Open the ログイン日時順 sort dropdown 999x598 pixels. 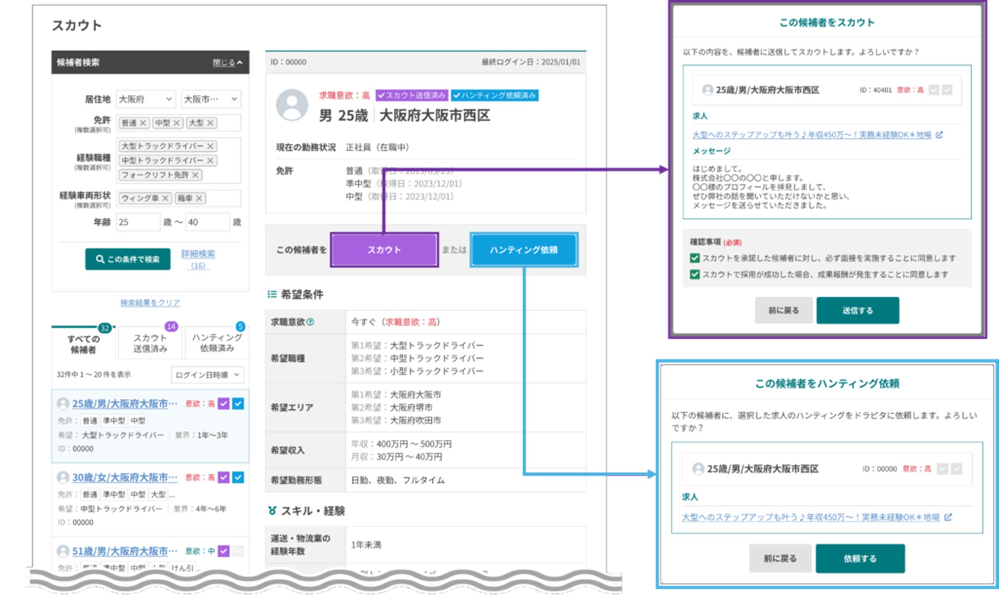[x=207, y=375]
